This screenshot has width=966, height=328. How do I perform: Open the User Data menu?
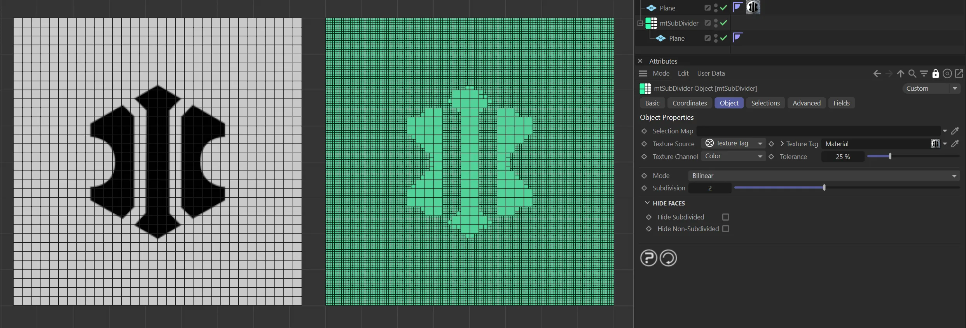pos(711,73)
